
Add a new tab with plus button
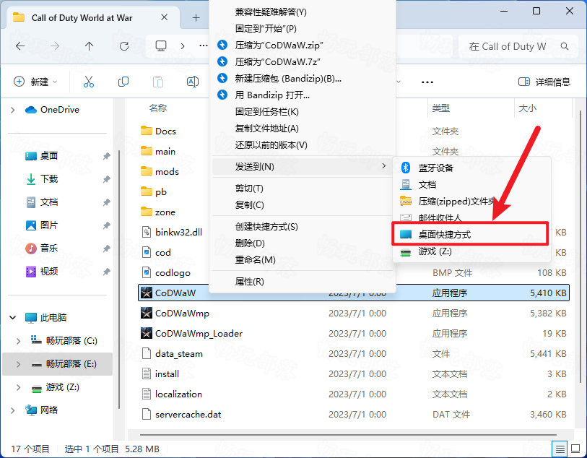click(196, 17)
